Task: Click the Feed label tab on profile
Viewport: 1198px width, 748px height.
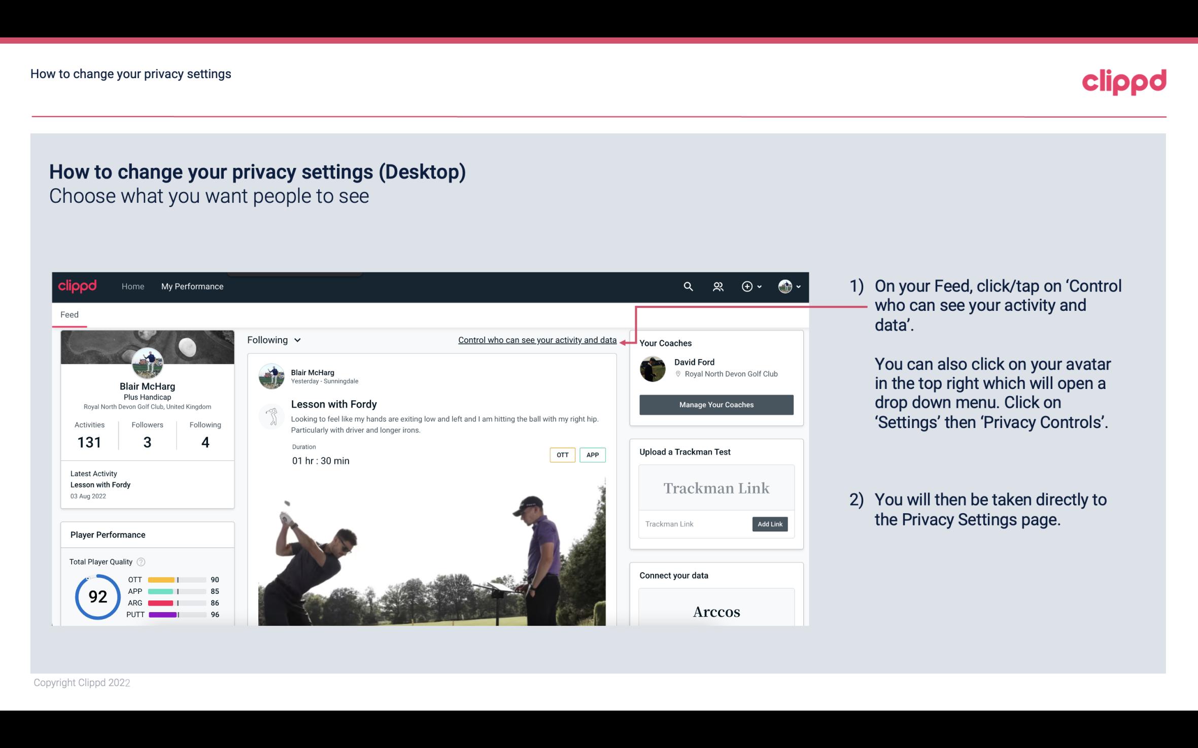Action: 70,314
